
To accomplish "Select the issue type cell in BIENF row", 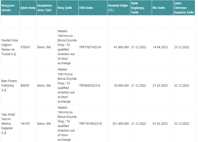I will [x=68, y=86].
